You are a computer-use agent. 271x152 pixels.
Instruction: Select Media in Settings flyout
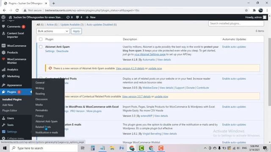[39, 105]
